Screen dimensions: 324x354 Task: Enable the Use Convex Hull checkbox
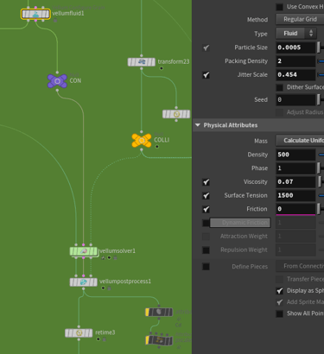279,7
